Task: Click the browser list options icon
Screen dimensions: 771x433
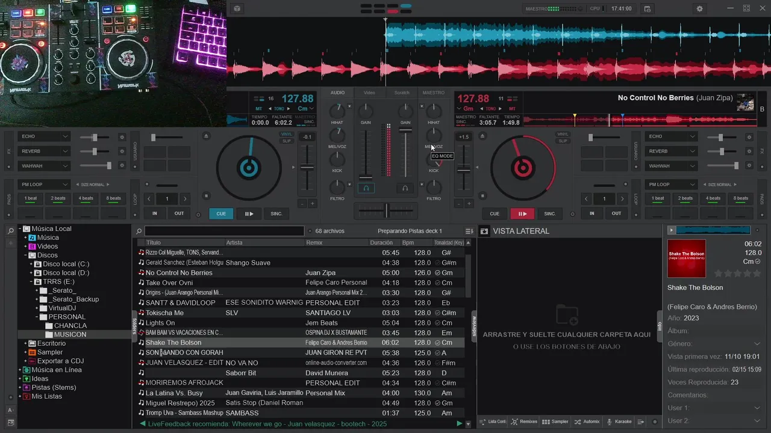Action: coord(469,231)
